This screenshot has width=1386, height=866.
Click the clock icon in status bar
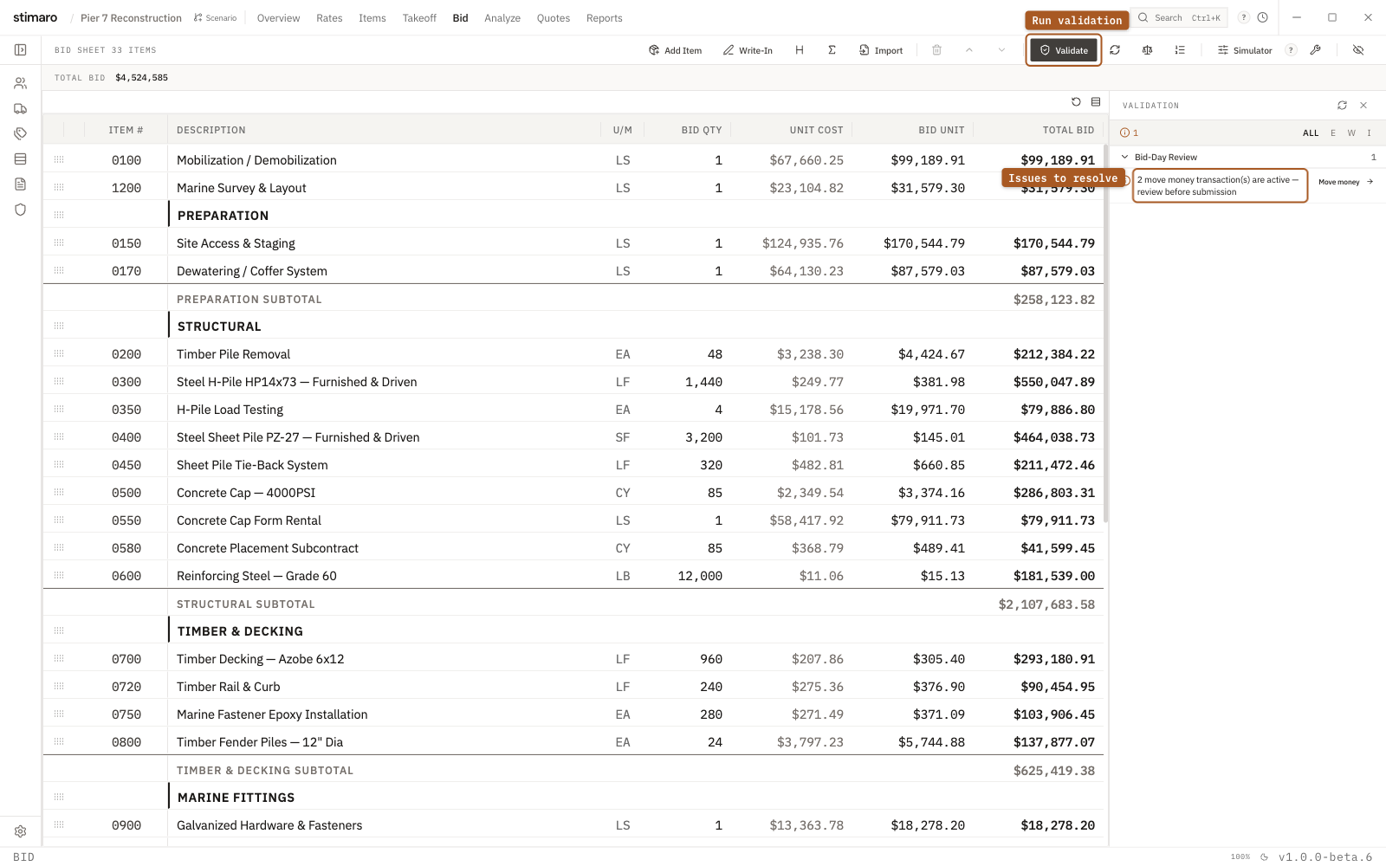(1264, 857)
